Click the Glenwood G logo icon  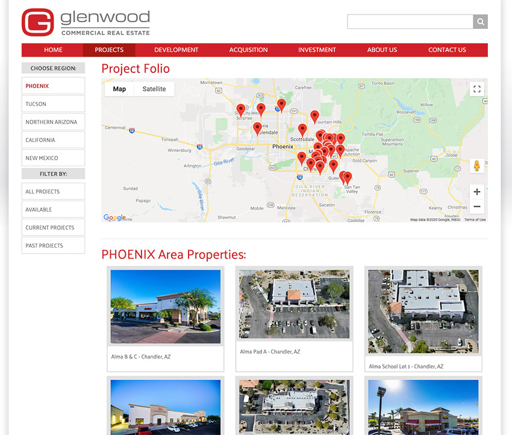tap(36, 21)
